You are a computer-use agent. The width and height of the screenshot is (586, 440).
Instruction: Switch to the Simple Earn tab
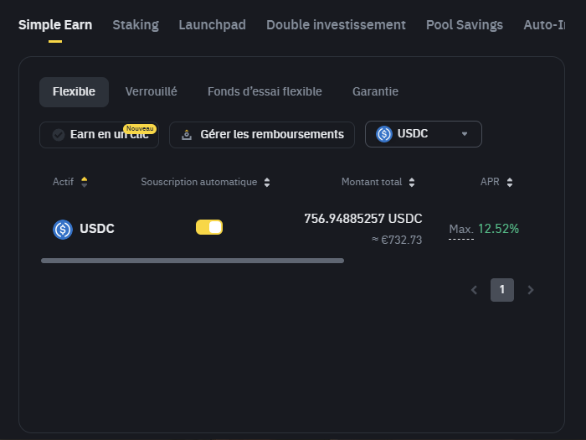click(x=55, y=25)
